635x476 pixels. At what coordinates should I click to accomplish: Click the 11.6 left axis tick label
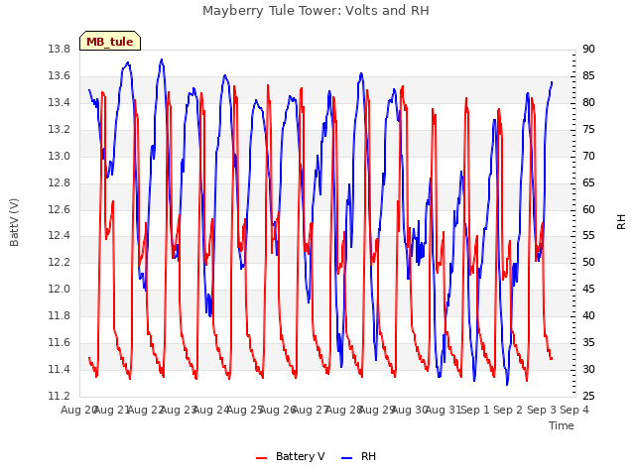pos(59,343)
